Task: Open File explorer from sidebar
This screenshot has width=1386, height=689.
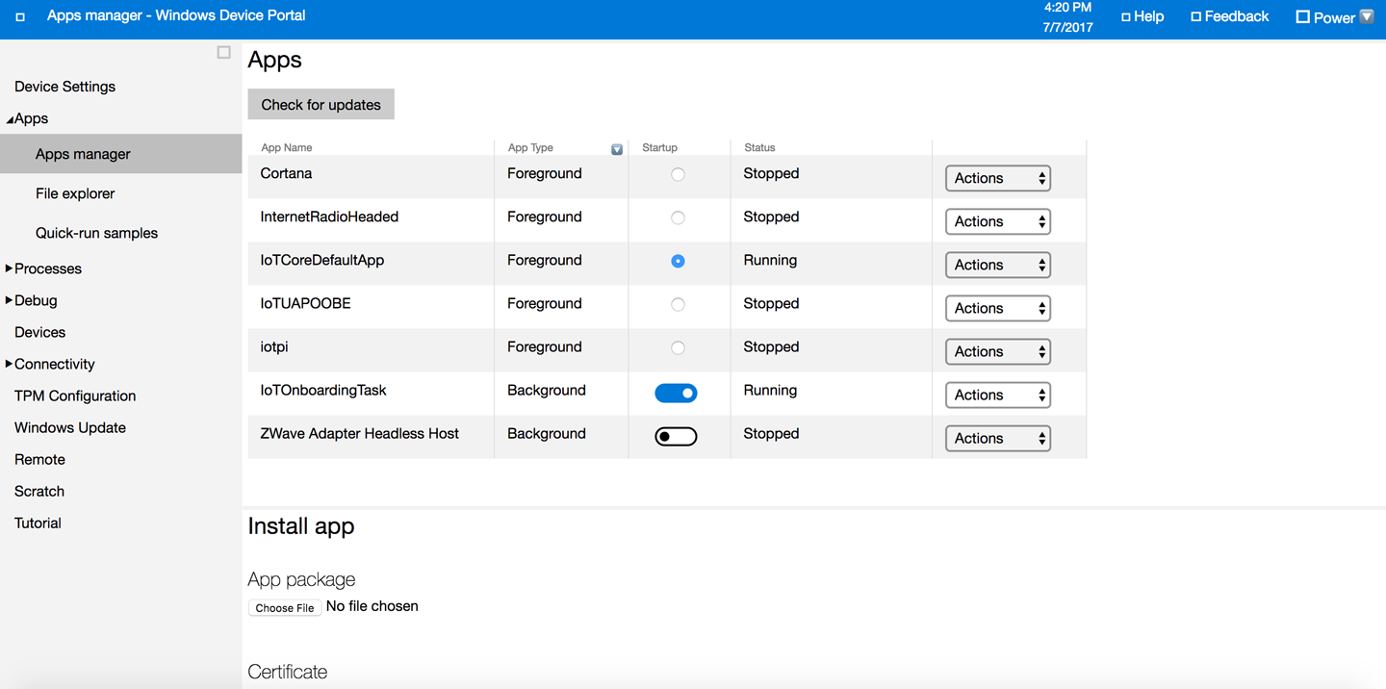Action: coord(75,193)
